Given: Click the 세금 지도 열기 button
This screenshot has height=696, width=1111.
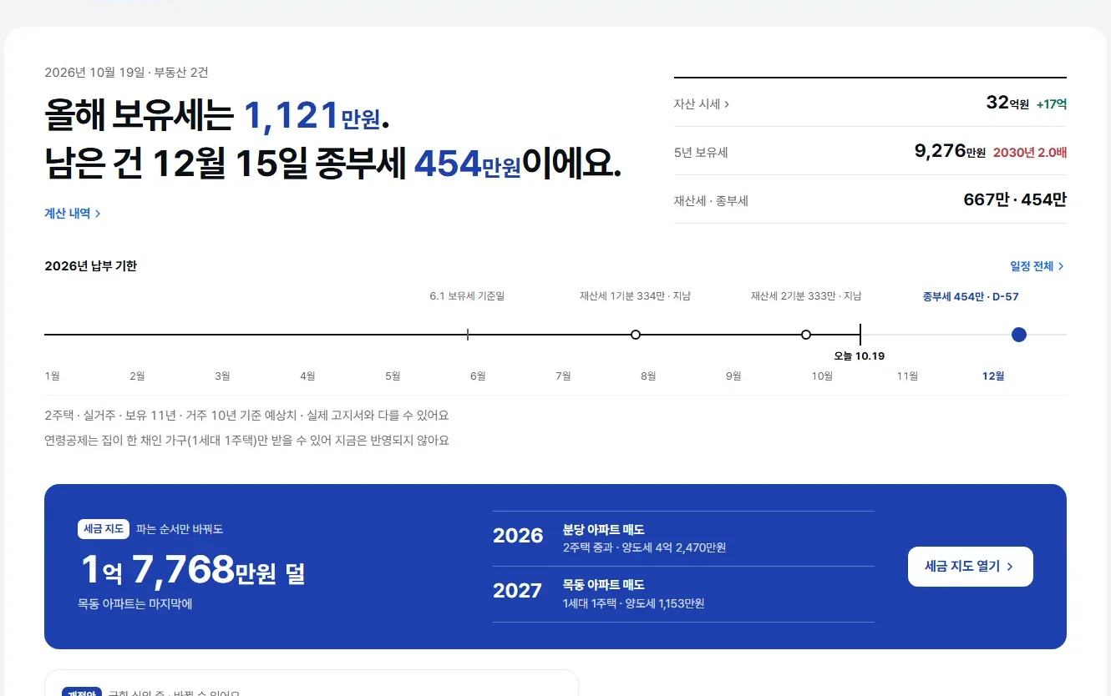Looking at the screenshot, I should click(970, 567).
